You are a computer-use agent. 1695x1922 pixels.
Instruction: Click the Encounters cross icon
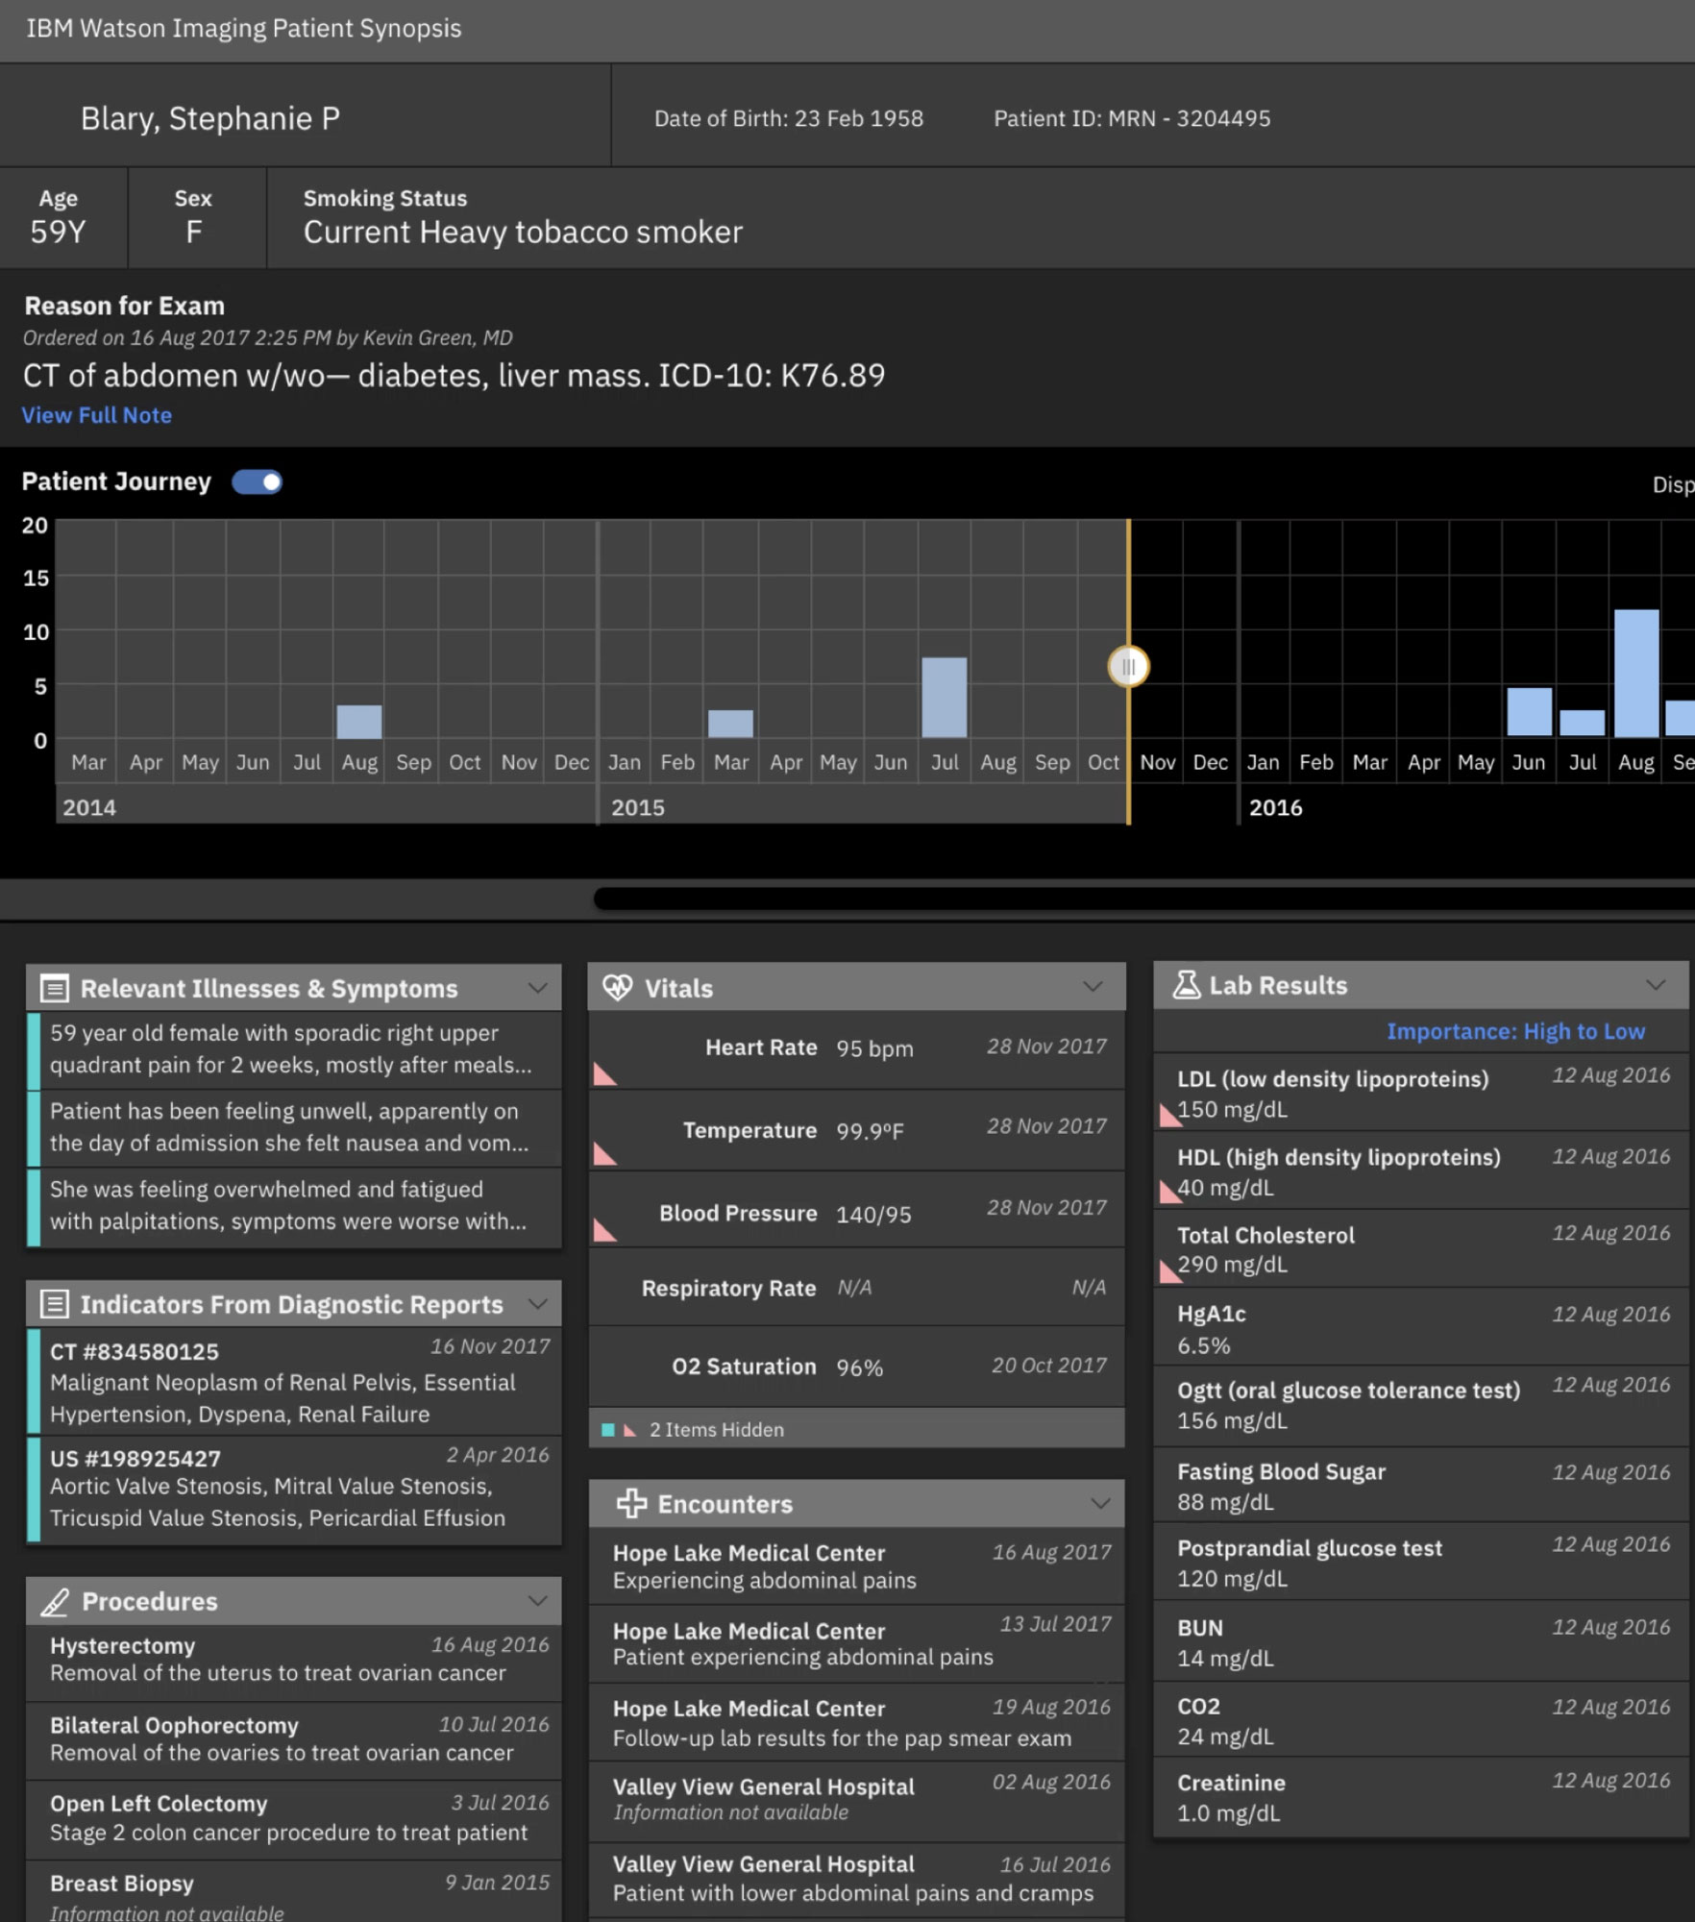(631, 1503)
